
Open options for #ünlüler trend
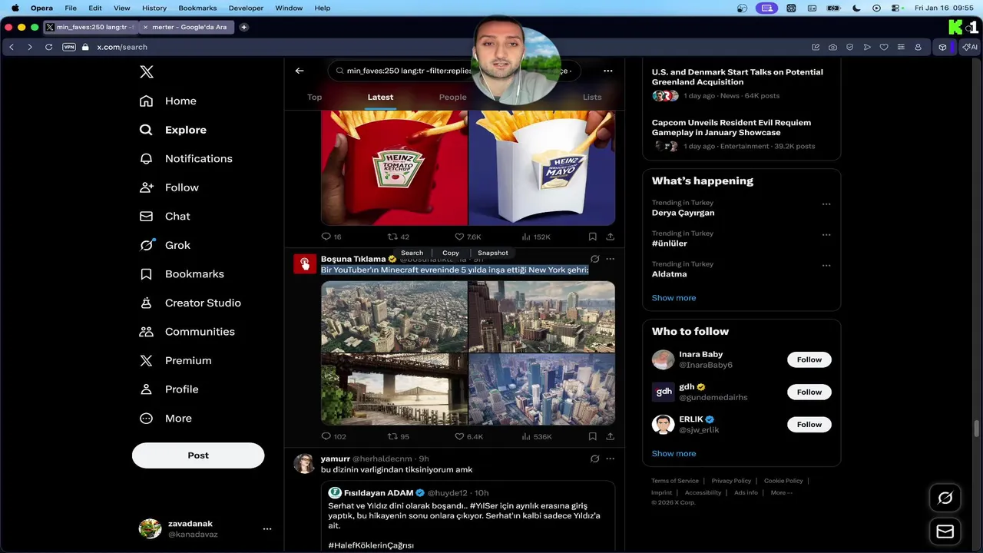tap(826, 234)
